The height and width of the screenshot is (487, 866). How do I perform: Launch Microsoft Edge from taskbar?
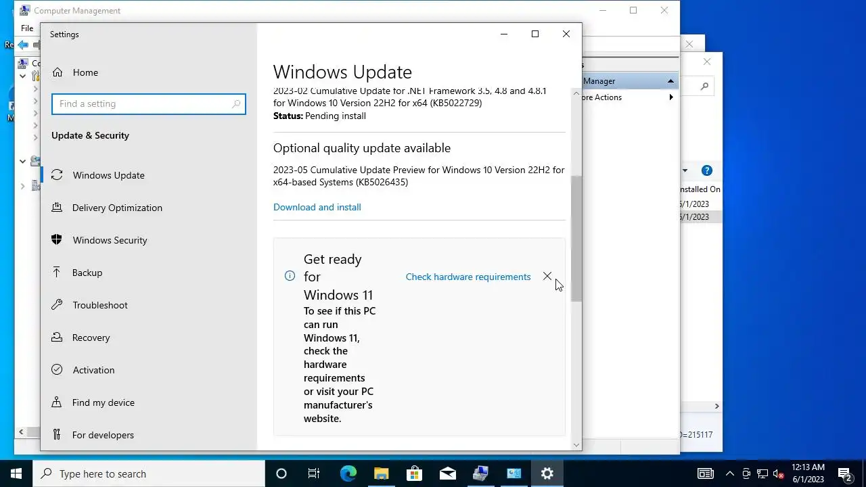[348, 473]
